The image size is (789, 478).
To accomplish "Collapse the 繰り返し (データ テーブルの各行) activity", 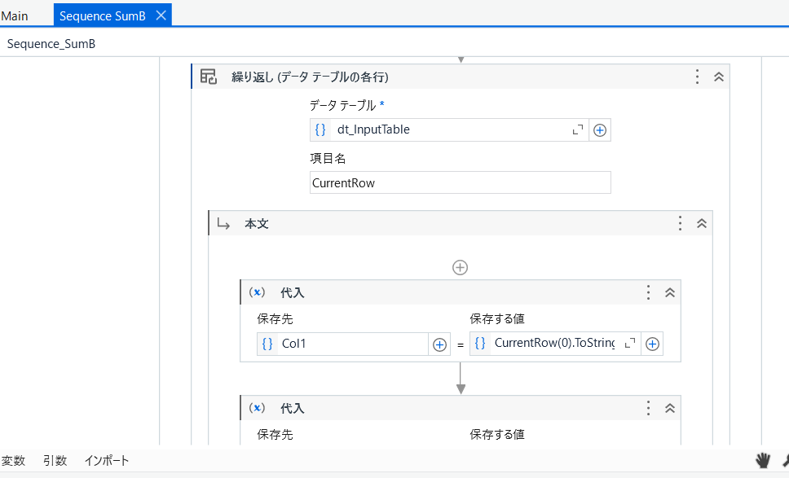I will pos(719,77).
